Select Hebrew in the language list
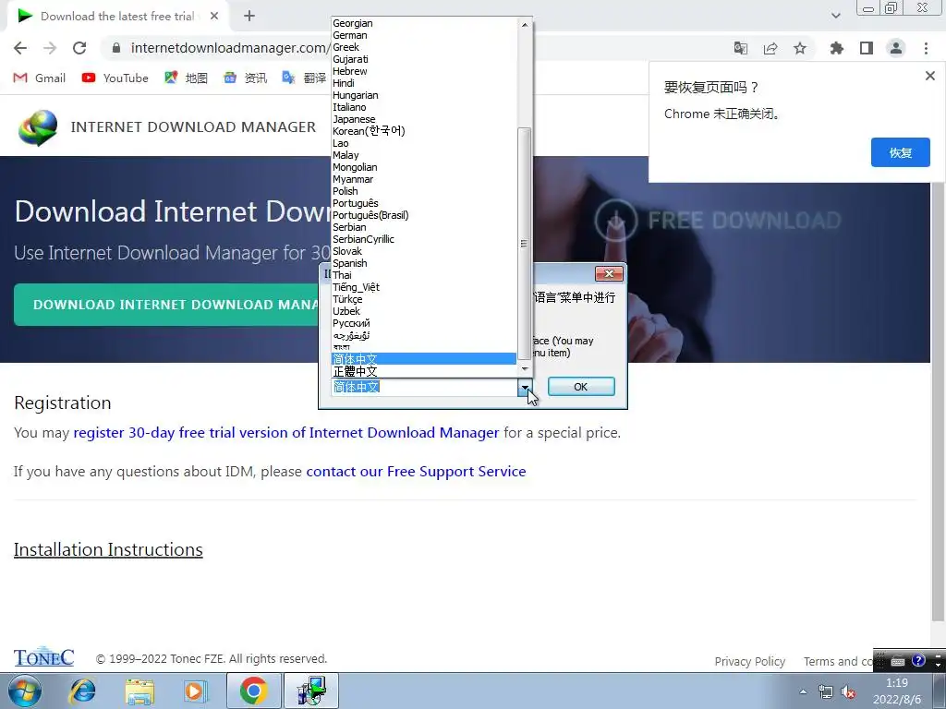The image size is (946, 709). point(423,71)
